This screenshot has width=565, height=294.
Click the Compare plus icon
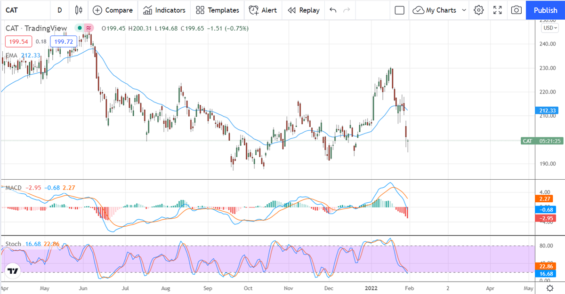click(x=97, y=10)
